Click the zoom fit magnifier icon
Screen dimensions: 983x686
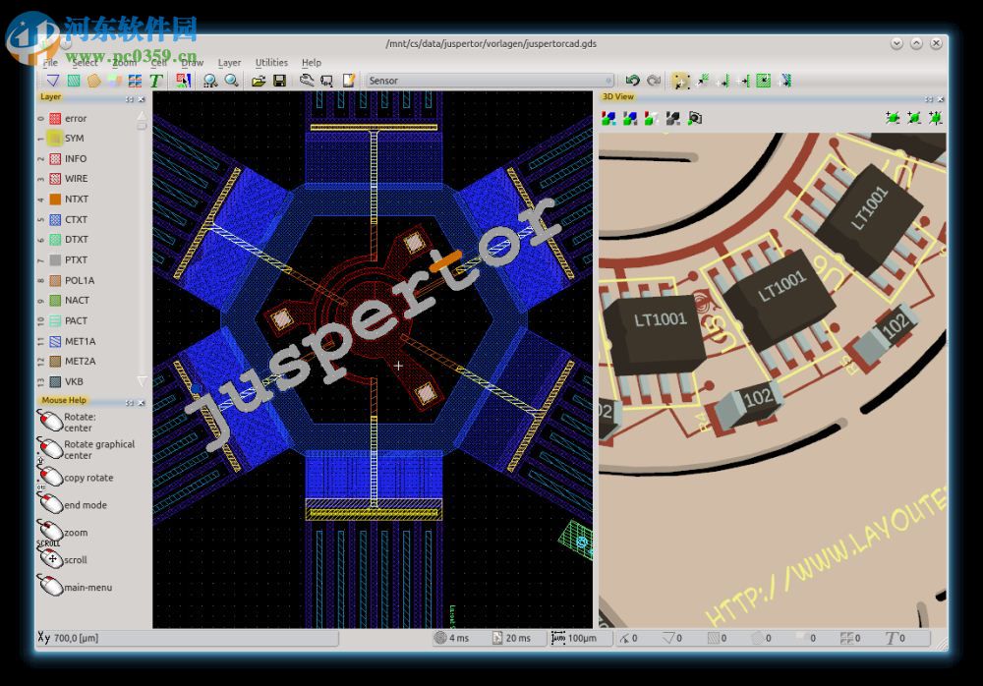(x=210, y=81)
